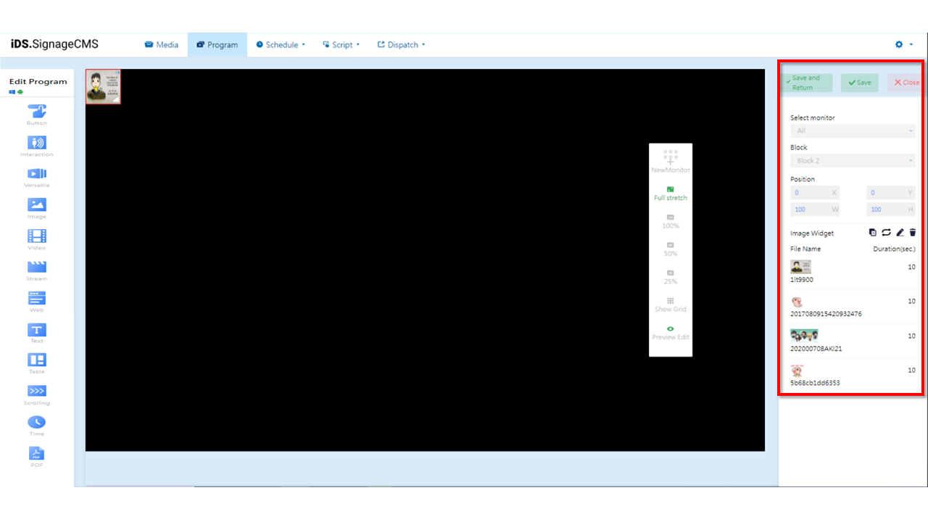Click the 1lt9900 image thumbnail

[800, 267]
